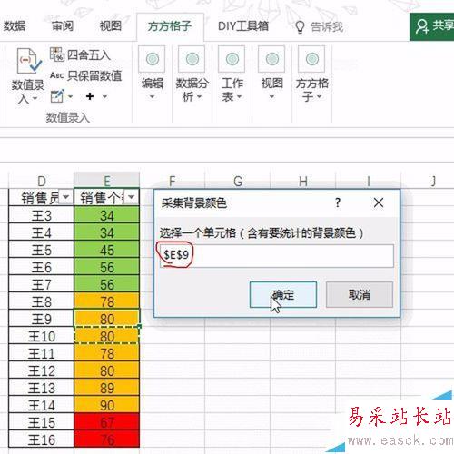Open the 数值录入 tool icon
This screenshot has width=454, height=454.
(29, 61)
